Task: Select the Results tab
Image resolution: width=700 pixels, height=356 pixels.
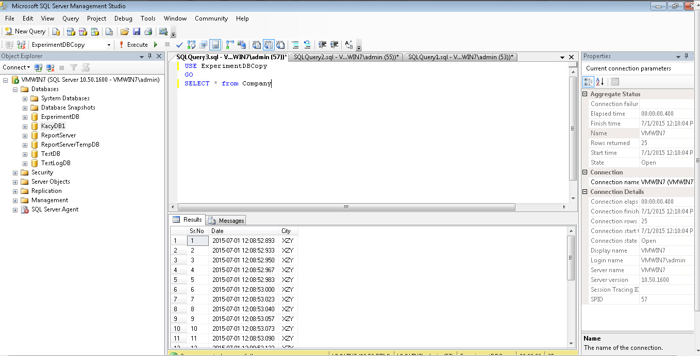Action: (188, 220)
